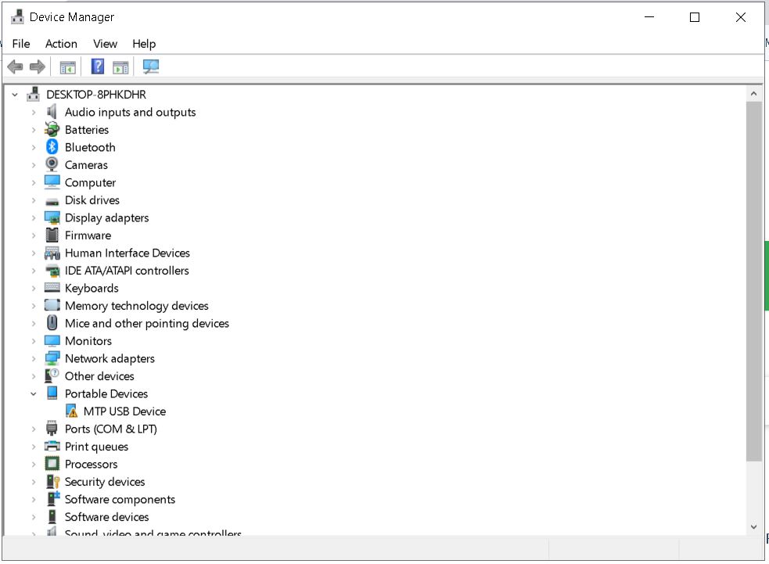Expand the Bluetooth category arrow
This screenshot has width=769, height=564.
[x=34, y=147]
